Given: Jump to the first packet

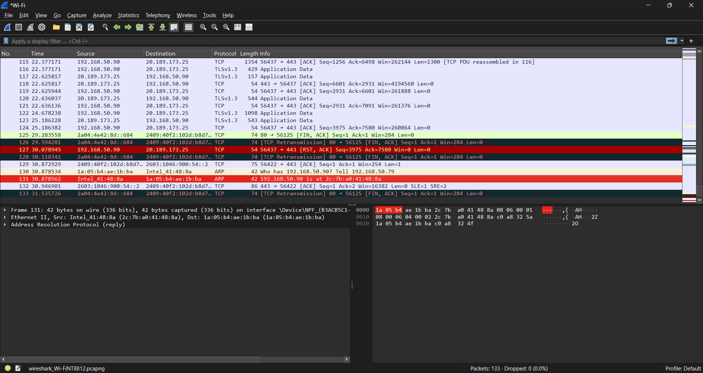Looking at the screenshot, I should tap(151, 27).
